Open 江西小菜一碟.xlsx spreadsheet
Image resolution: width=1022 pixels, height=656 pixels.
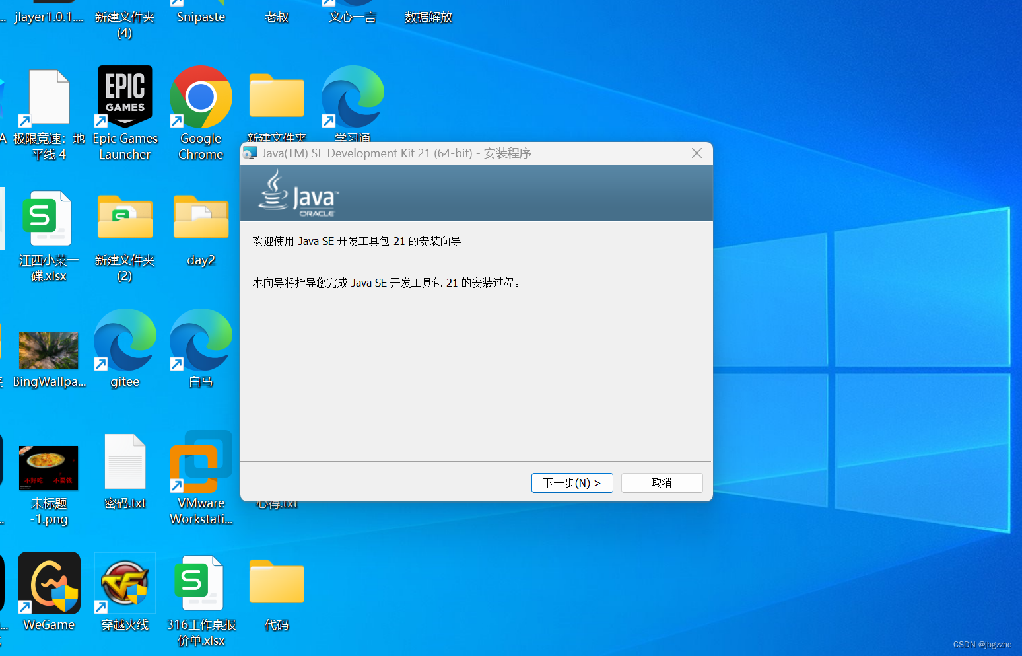pos(48,218)
